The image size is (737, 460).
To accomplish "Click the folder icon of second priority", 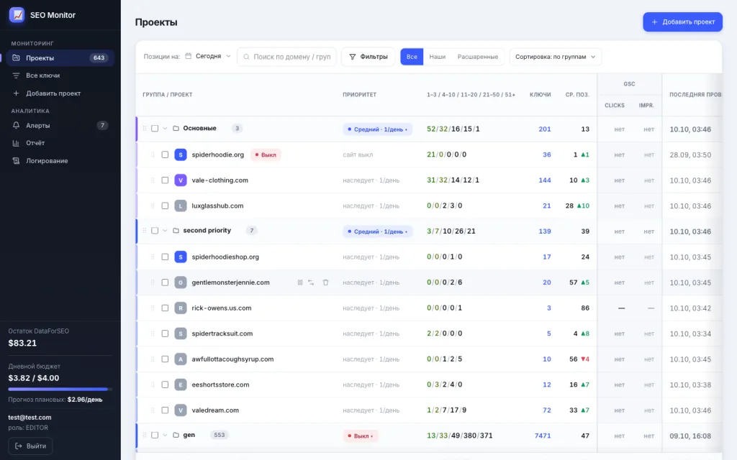I will point(176,231).
